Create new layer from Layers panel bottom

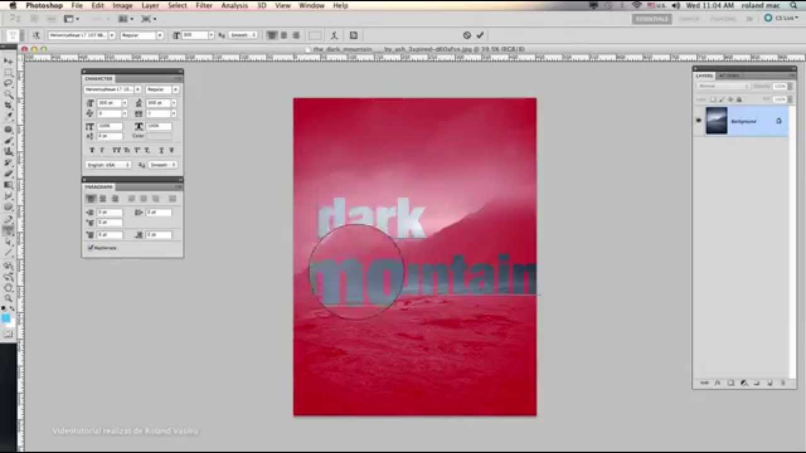tap(769, 383)
